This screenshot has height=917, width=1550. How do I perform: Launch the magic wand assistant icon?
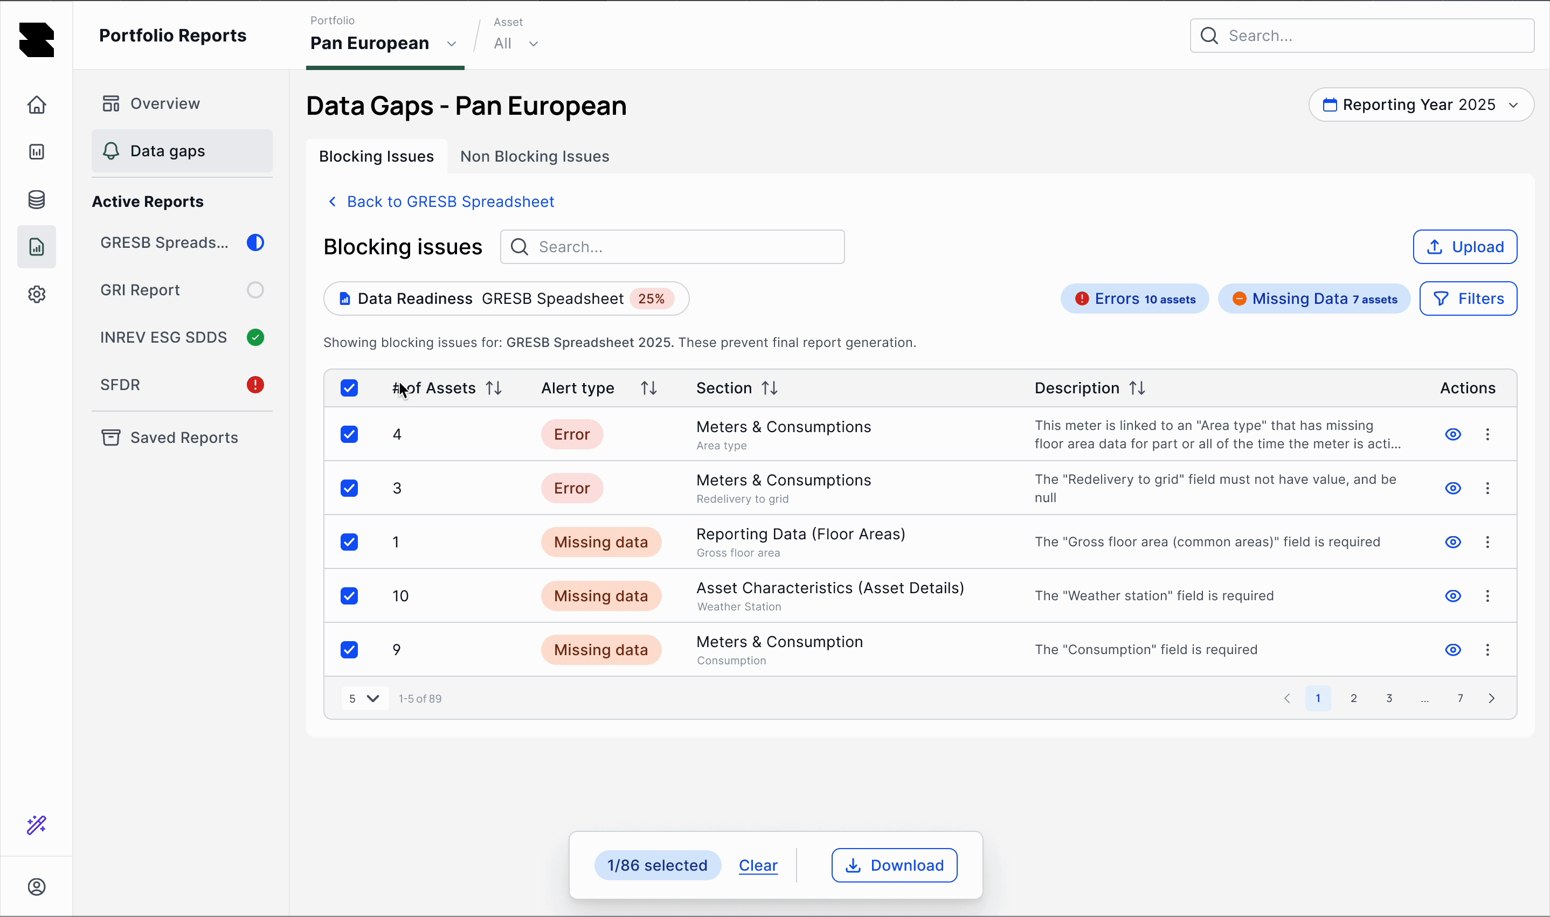(x=37, y=825)
